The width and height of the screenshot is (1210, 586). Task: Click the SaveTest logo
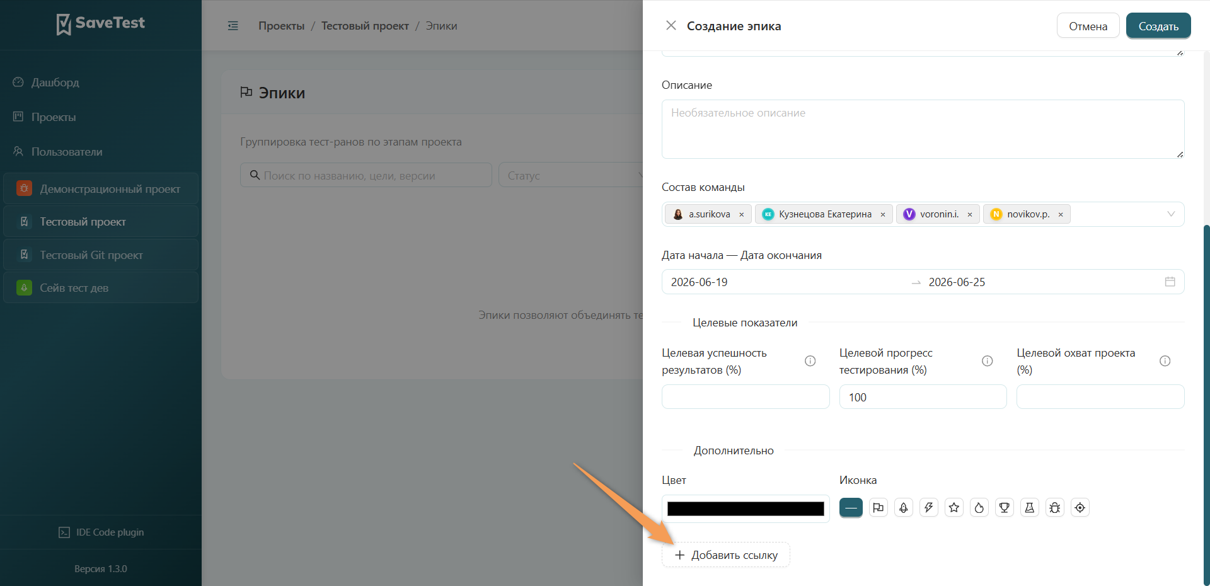coord(101,24)
